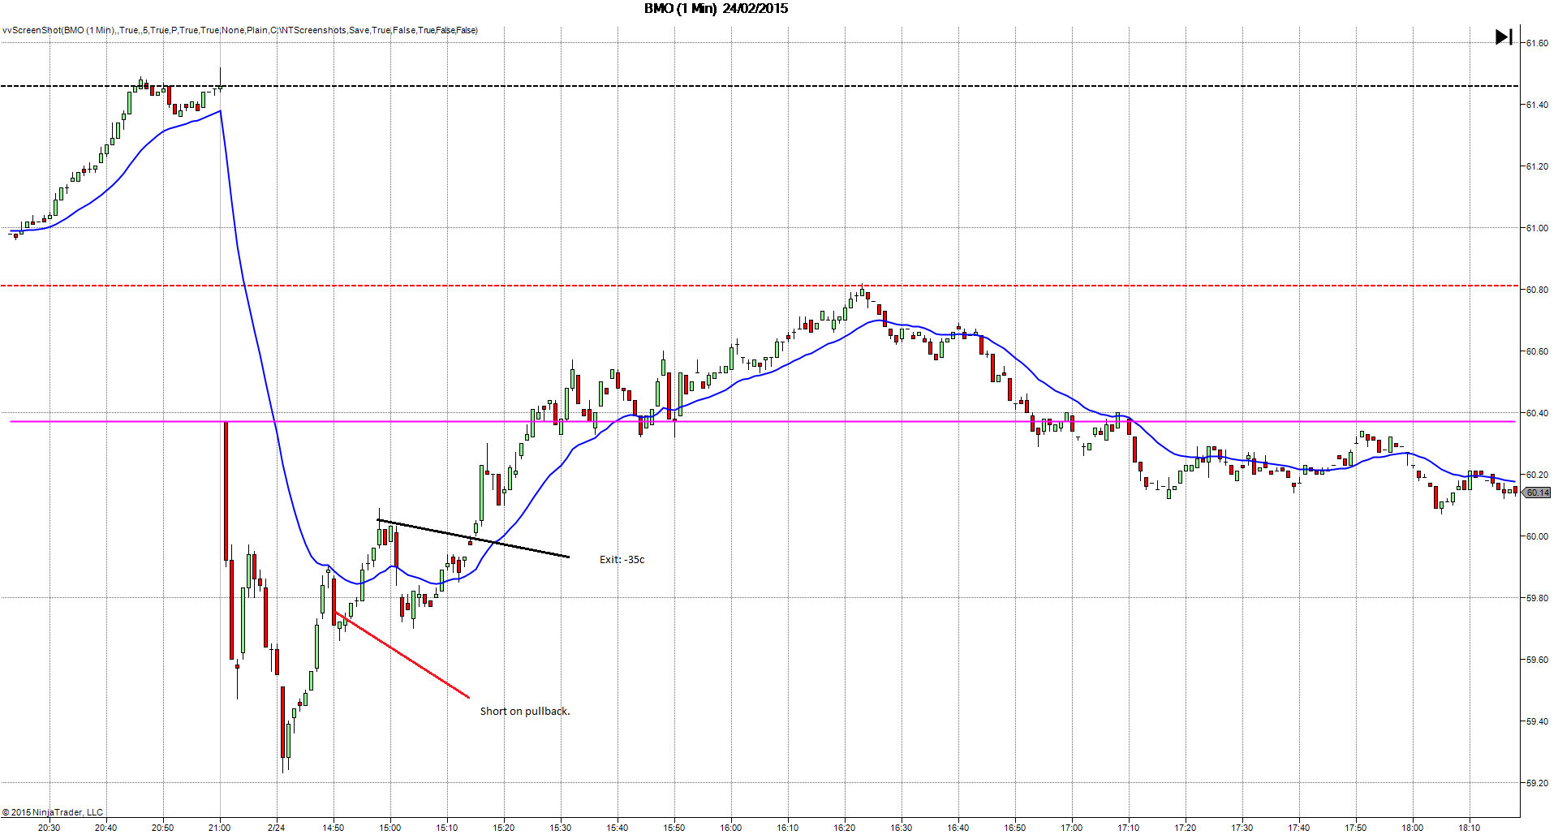Image resolution: width=1558 pixels, height=839 pixels.
Task: Click the 21:00 time axis label
Action: (x=219, y=828)
